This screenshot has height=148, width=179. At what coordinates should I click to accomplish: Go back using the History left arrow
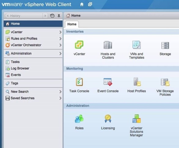8,16
